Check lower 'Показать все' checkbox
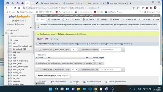The image size is (163, 92). pos(40,69)
